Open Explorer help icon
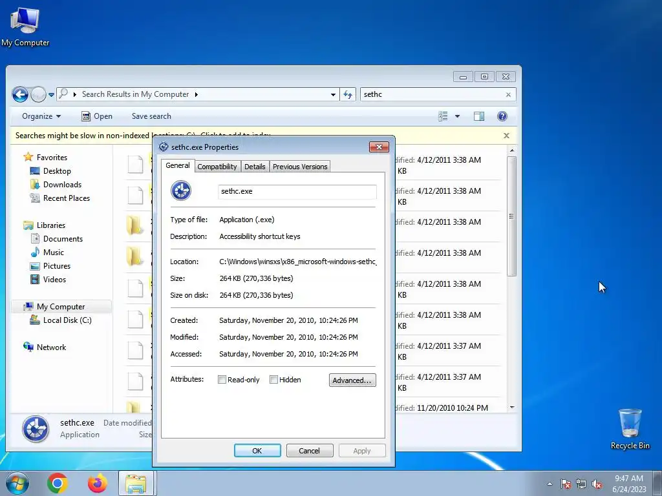Image resolution: width=662 pixels, height=496 pixels. 502,116
